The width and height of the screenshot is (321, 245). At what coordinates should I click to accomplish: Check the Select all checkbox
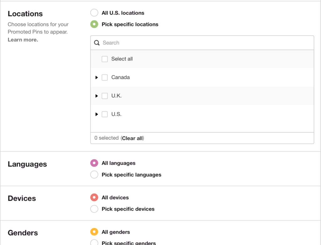tap(105, 59)
